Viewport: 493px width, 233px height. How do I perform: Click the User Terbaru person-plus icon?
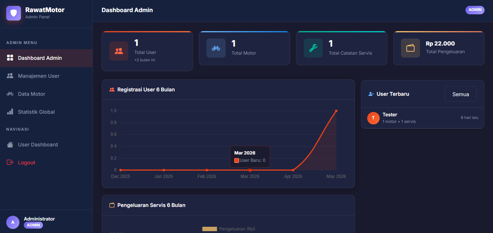(x=371, y=94)
